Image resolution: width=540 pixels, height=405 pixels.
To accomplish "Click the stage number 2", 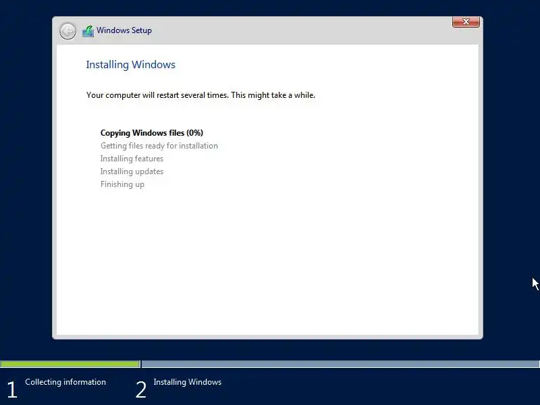I will pyautogui.click(x=141, y=390).
